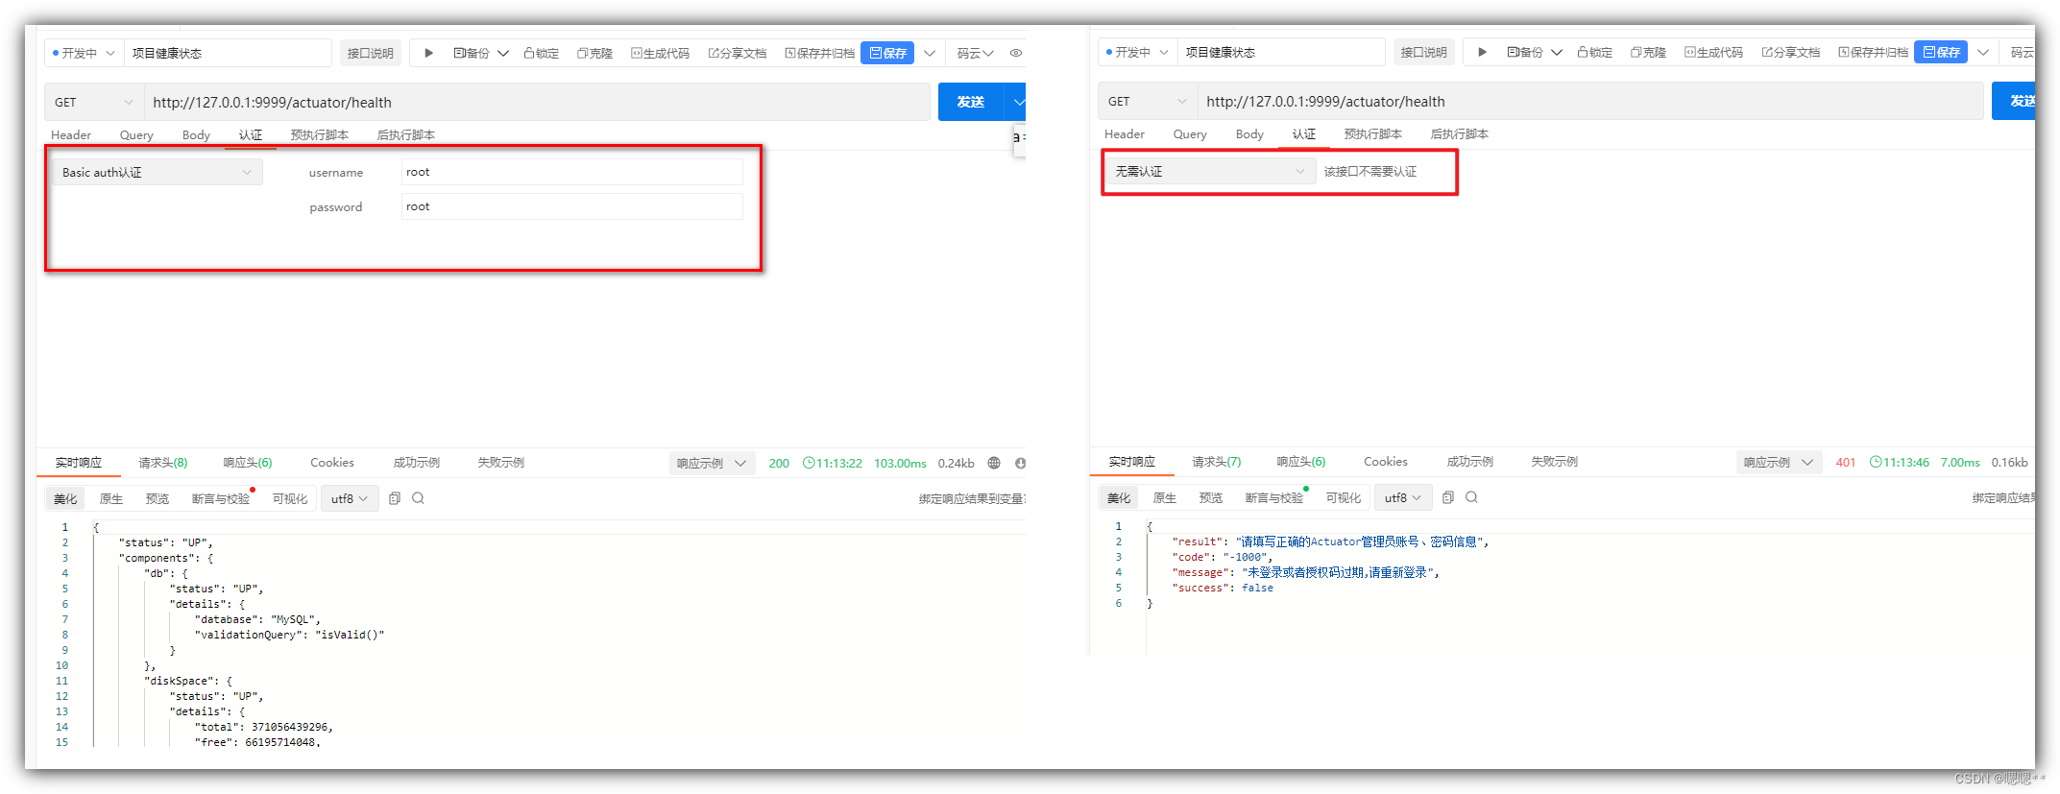Save the request with the left 保存 button

[888, 53]
